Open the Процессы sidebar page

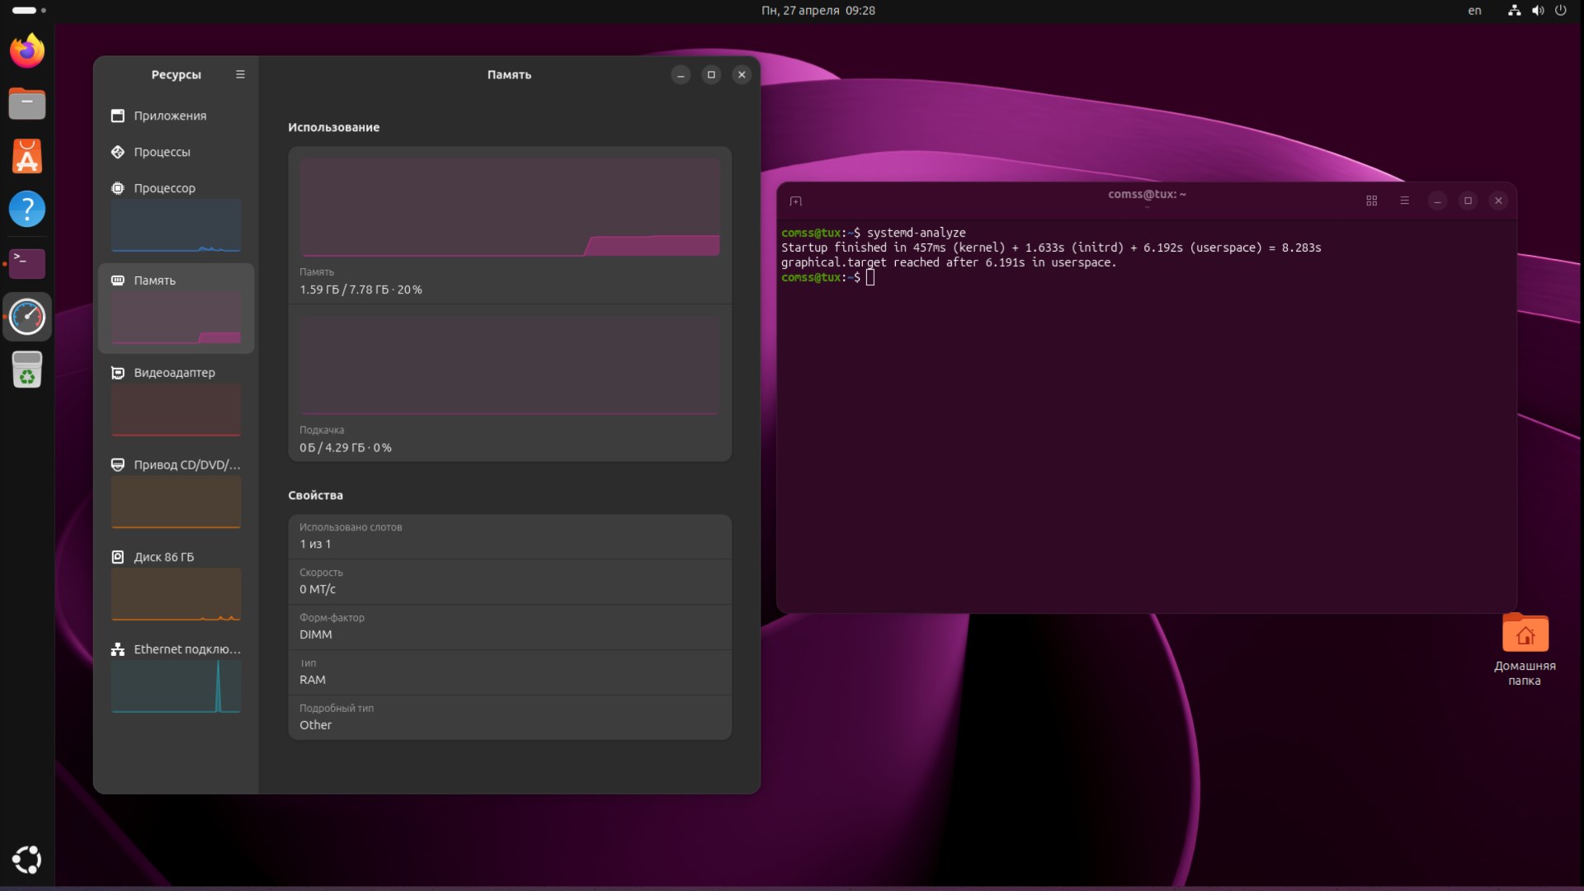(162, 152)
